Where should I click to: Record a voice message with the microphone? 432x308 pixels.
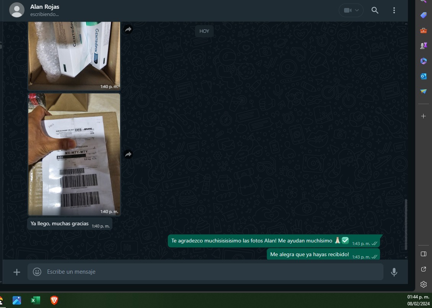pyautogui.click(x=394, y=272)
